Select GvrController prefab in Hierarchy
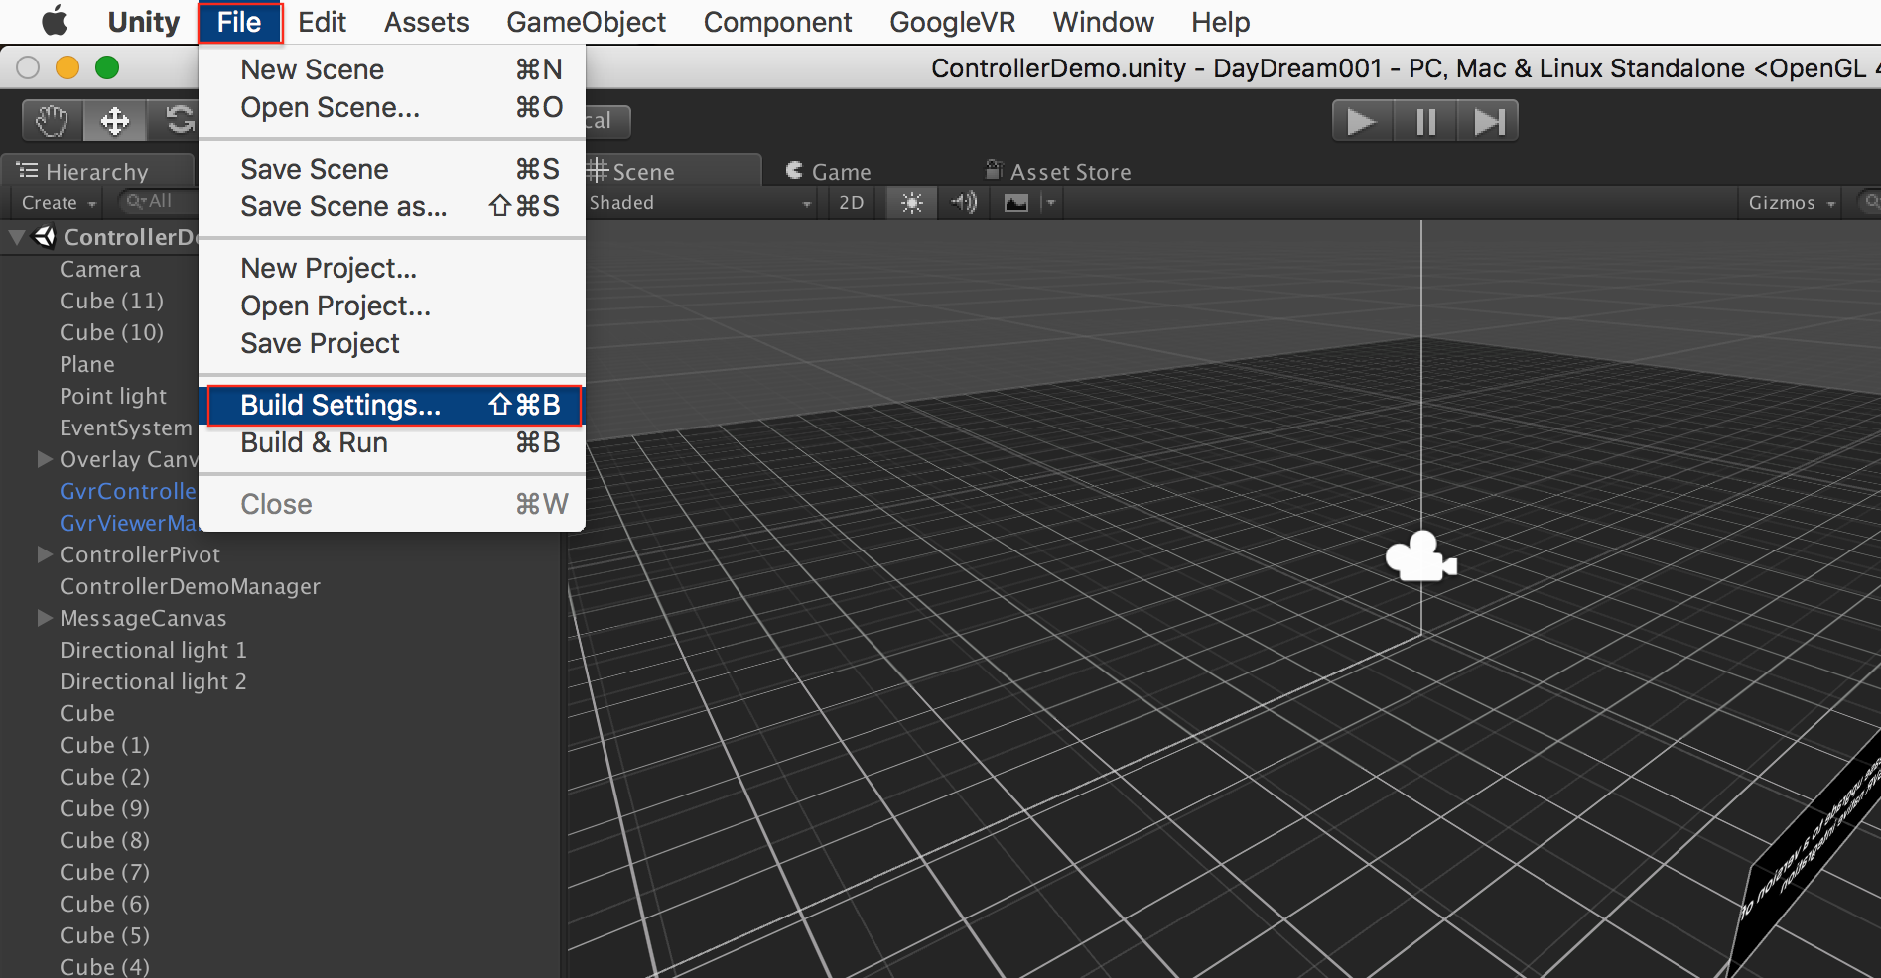This screenshot has width=1881, height=978. tap(128, 491)
